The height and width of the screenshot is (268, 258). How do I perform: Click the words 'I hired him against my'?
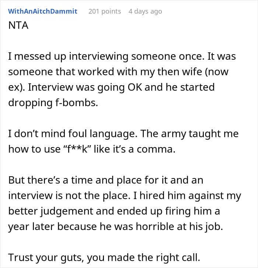coord(187,195)
